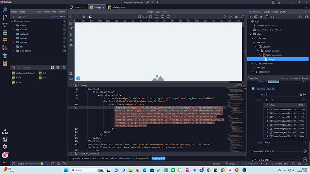
Task: Open the stacked layers icon in sidebar
Action: tap(5, 56)
